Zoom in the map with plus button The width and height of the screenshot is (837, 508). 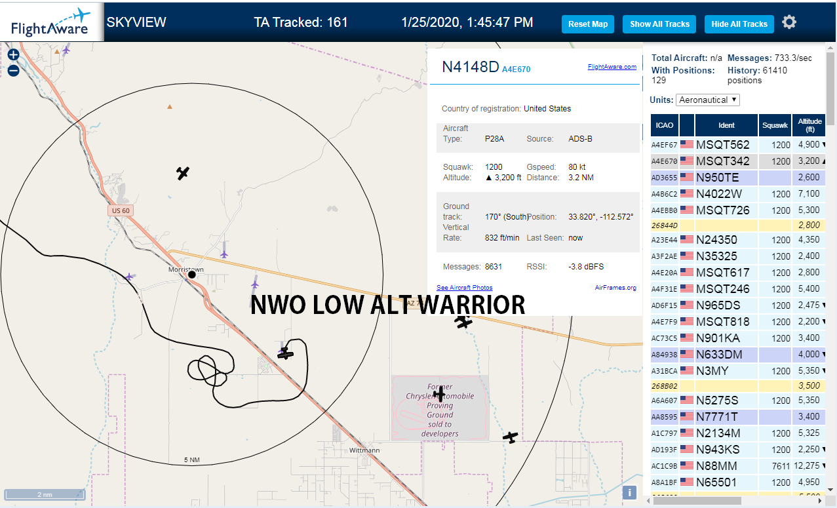13,55
